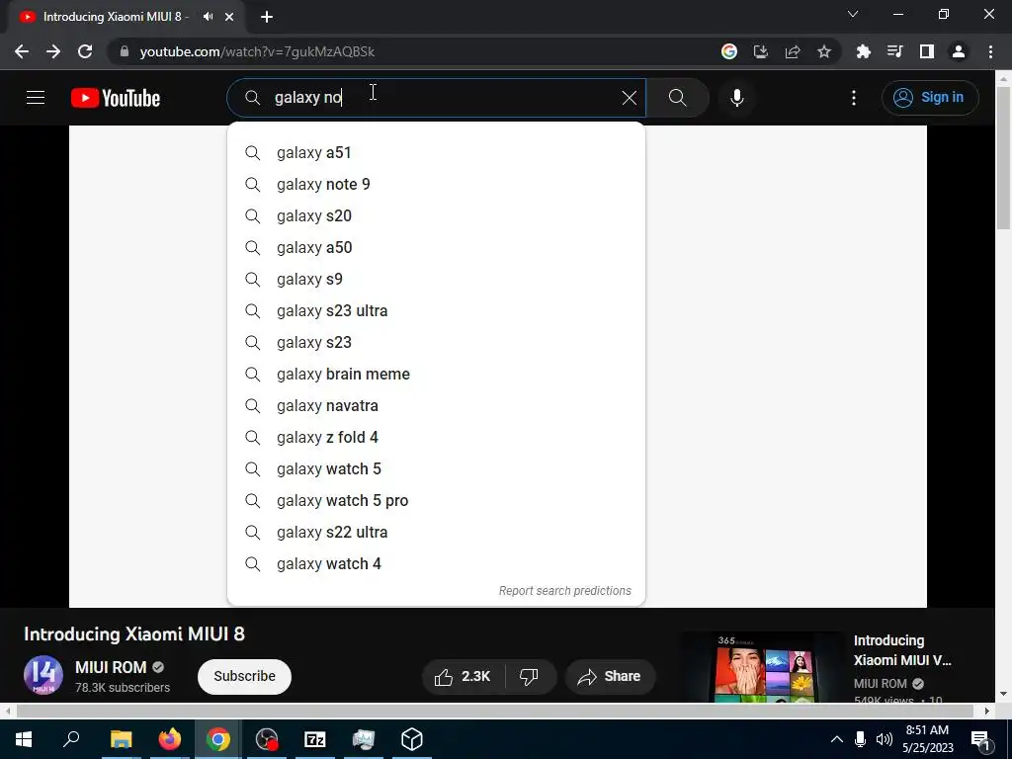Open media controls icon in Chrome toolbar
Image resolution: width=1012 pixels, height=759 pixels.
pos(895,51)
